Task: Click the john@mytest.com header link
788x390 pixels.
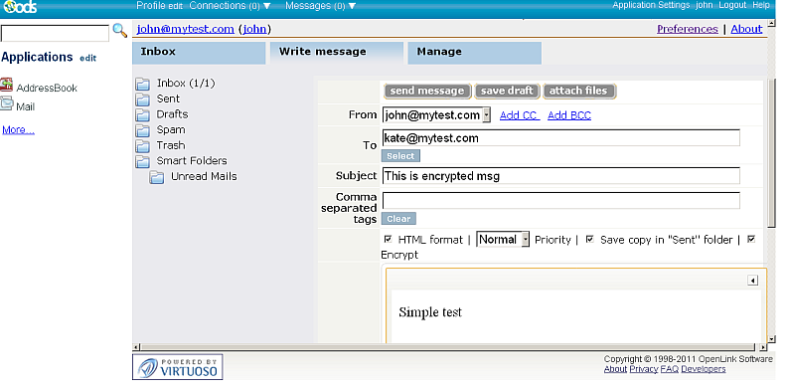Action: 186,29
